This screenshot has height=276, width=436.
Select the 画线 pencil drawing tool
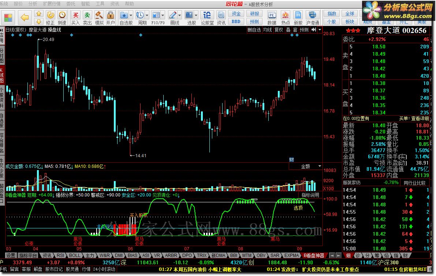(x=173, y=15)
